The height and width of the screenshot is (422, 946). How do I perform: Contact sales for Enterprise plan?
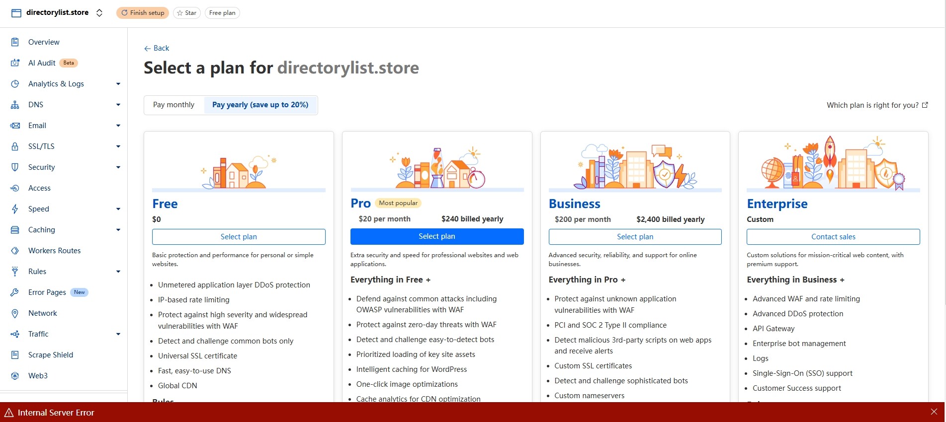pos(833,237)
